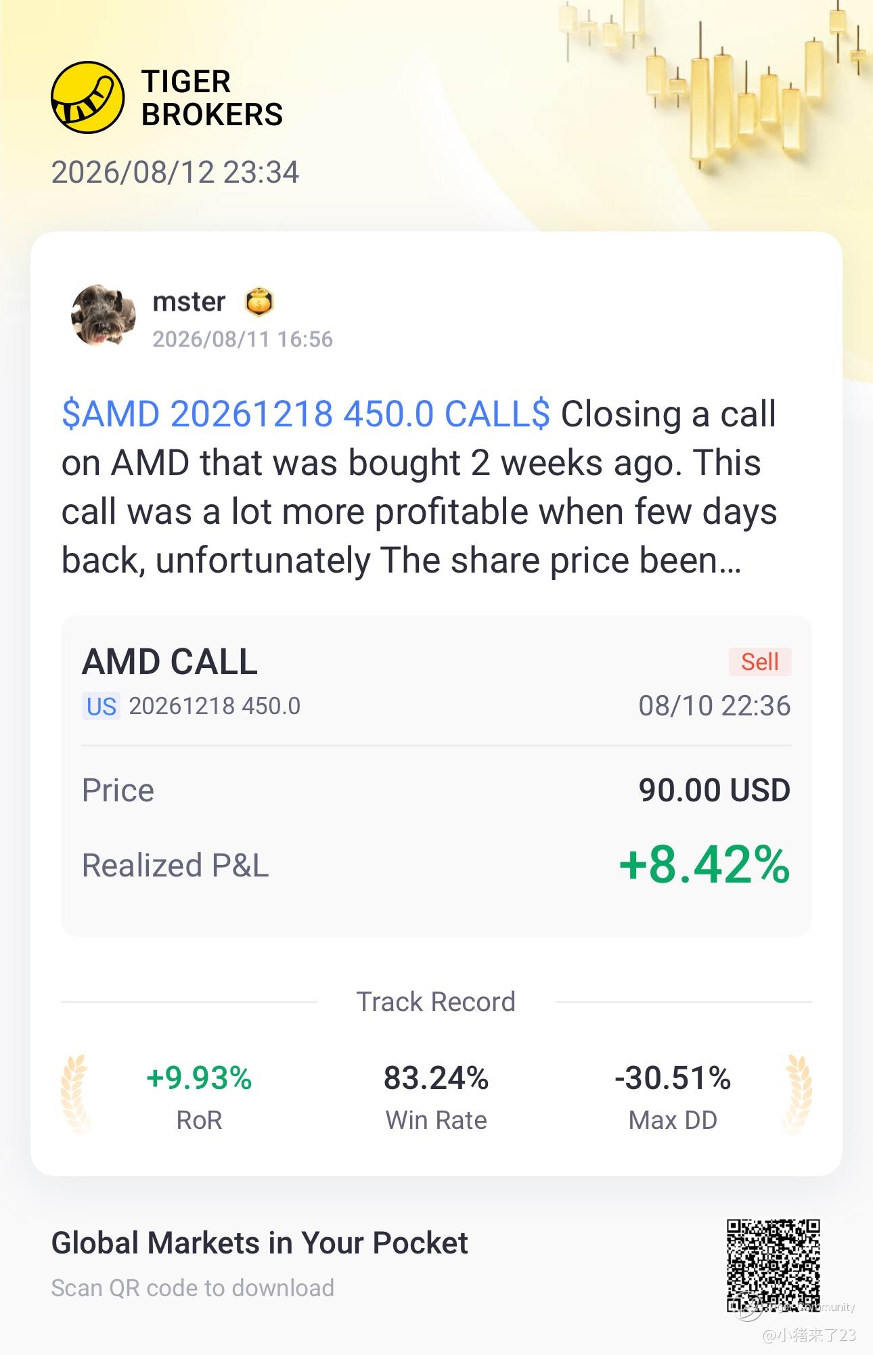The width and height of the screenshot is (873, 1355).
Task: Scan the QR code image
Action: [x=774, y=1266]
